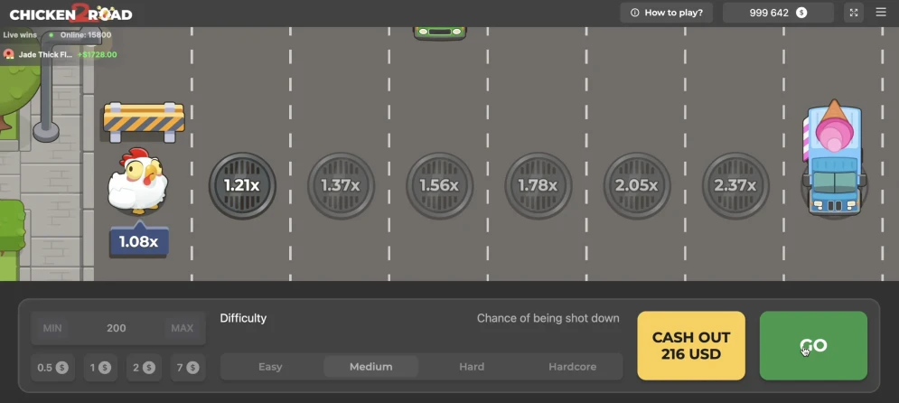
Task: Click the 2.37x manhole cover
Action: [x=735, y=186]
